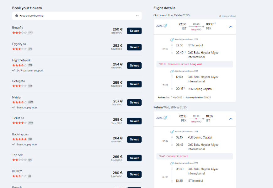
Task: Select the Mytrip 257 € offer
Action: coord(134,102)
